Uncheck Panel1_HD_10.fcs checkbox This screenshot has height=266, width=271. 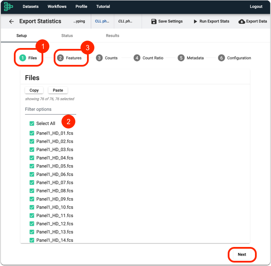click(x=32, y=207)
